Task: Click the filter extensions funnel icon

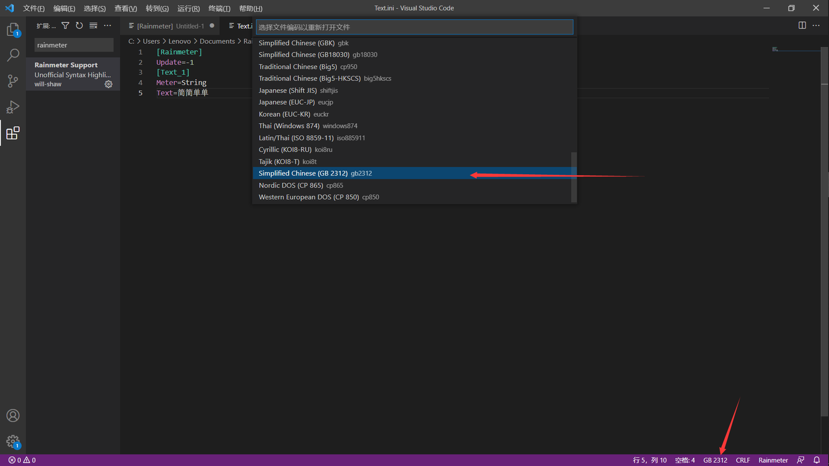Action: [65, 26]
